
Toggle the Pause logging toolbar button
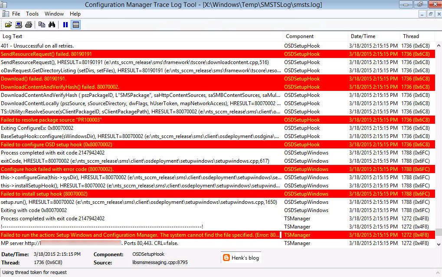tap(65, 25)
